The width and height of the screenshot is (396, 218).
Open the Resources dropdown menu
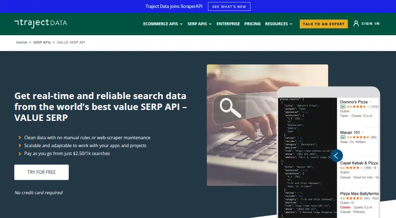tap(279, 24)
